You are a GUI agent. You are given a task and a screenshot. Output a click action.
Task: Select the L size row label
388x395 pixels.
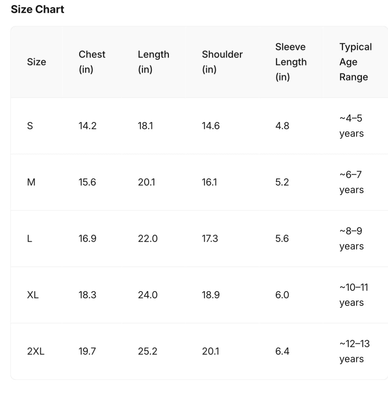click(30, 238)
